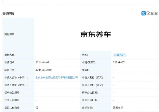Select the 普通商标 trademark type value
This screenshot has height=112, width=159.
click(118, 108)
